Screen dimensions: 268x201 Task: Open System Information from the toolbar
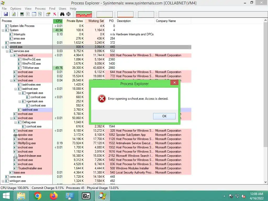click(x=22, y=14)
